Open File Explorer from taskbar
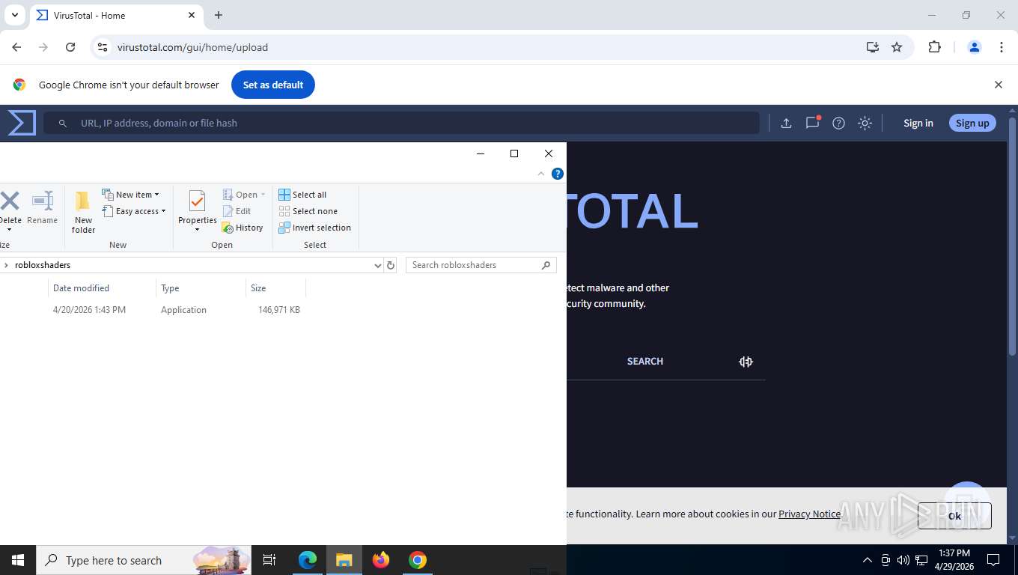This screenshot has width=1018, height=575. (x=344, y=560)
